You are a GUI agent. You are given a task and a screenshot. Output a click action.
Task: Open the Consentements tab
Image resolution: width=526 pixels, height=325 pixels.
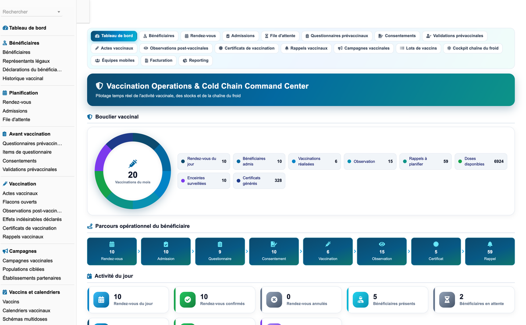click(x=397, y=36)
